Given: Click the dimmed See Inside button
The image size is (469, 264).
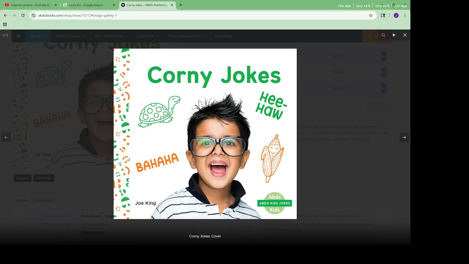Looking at the screenshot, I should [44, 178].
